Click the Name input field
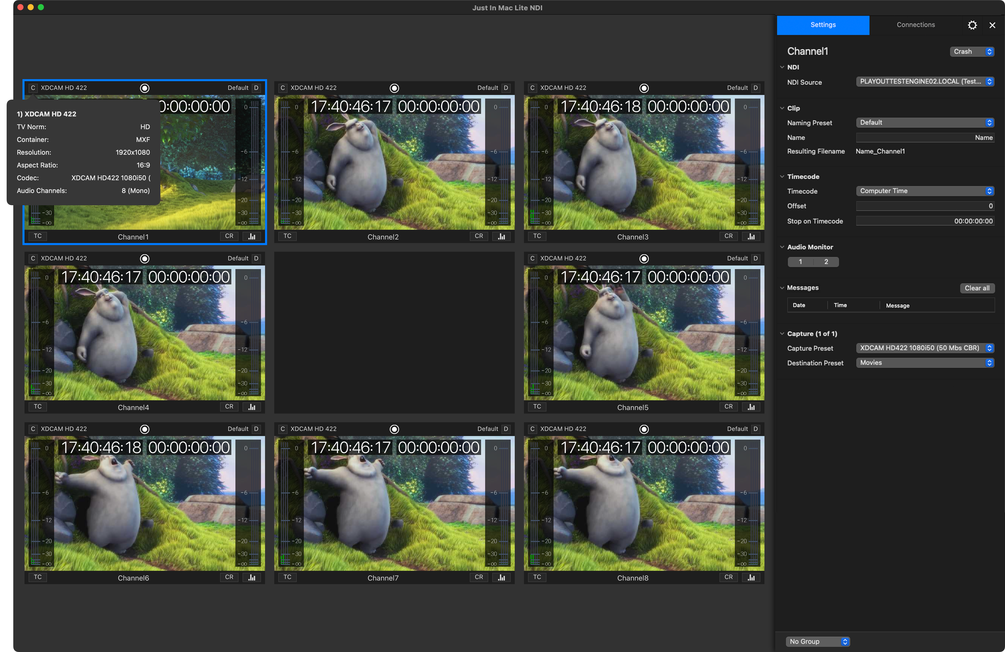The width and height of the screenshot is (1005, 652). click(925, 138)
